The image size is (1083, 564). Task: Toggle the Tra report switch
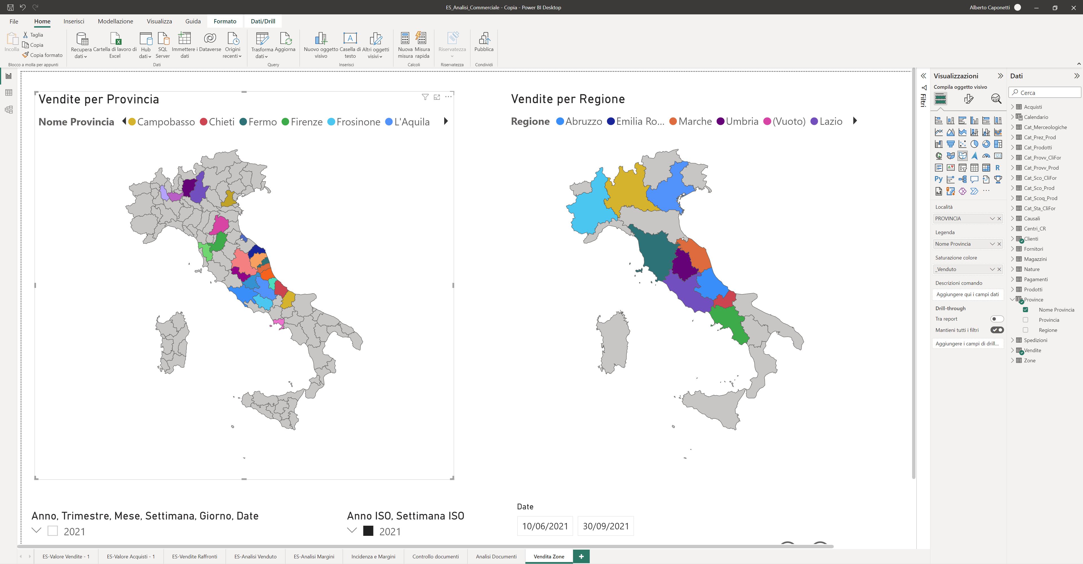(x=997, y=319)
